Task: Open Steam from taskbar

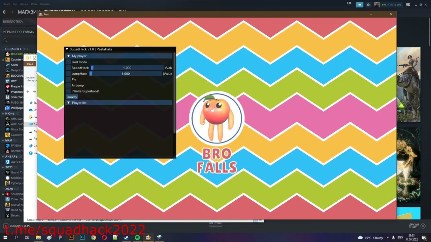Action: click(126, 237)
